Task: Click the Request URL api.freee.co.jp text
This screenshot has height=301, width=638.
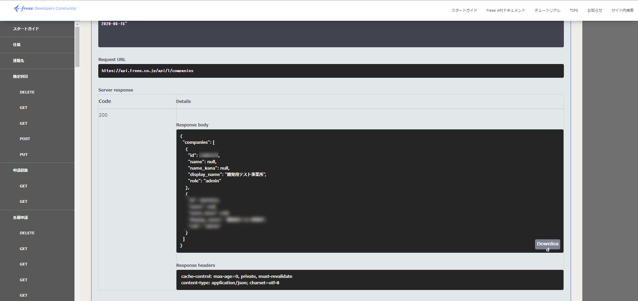Action: pyautogui.click(x=147, y=71)
